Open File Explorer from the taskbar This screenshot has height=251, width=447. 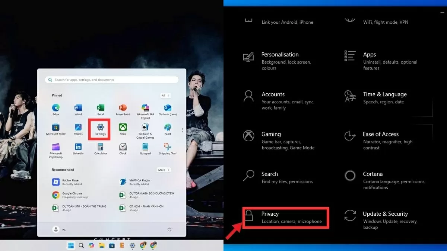[x=101, y=245]
